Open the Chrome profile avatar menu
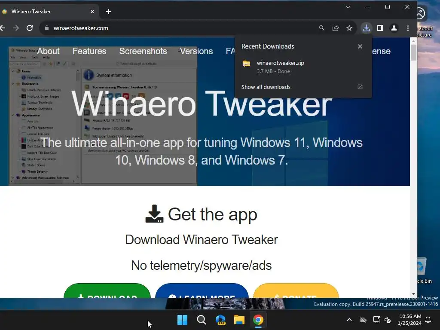The width and height of the screenshot is (440, 330). 394,28
